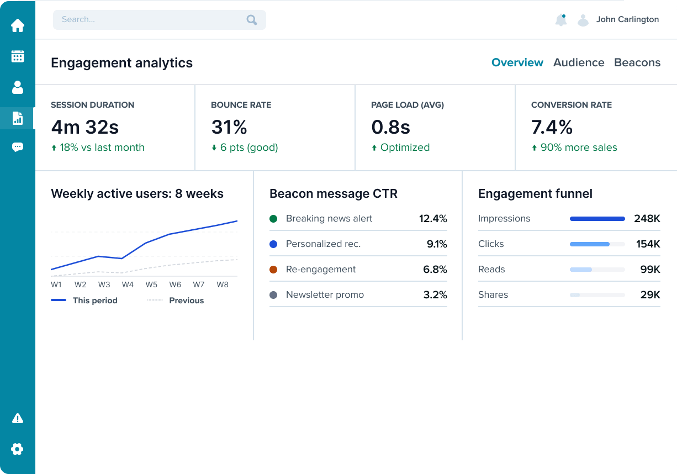Switch to the Audience tab
This screenshot has width=677, height=474.
tap(579, 63)
